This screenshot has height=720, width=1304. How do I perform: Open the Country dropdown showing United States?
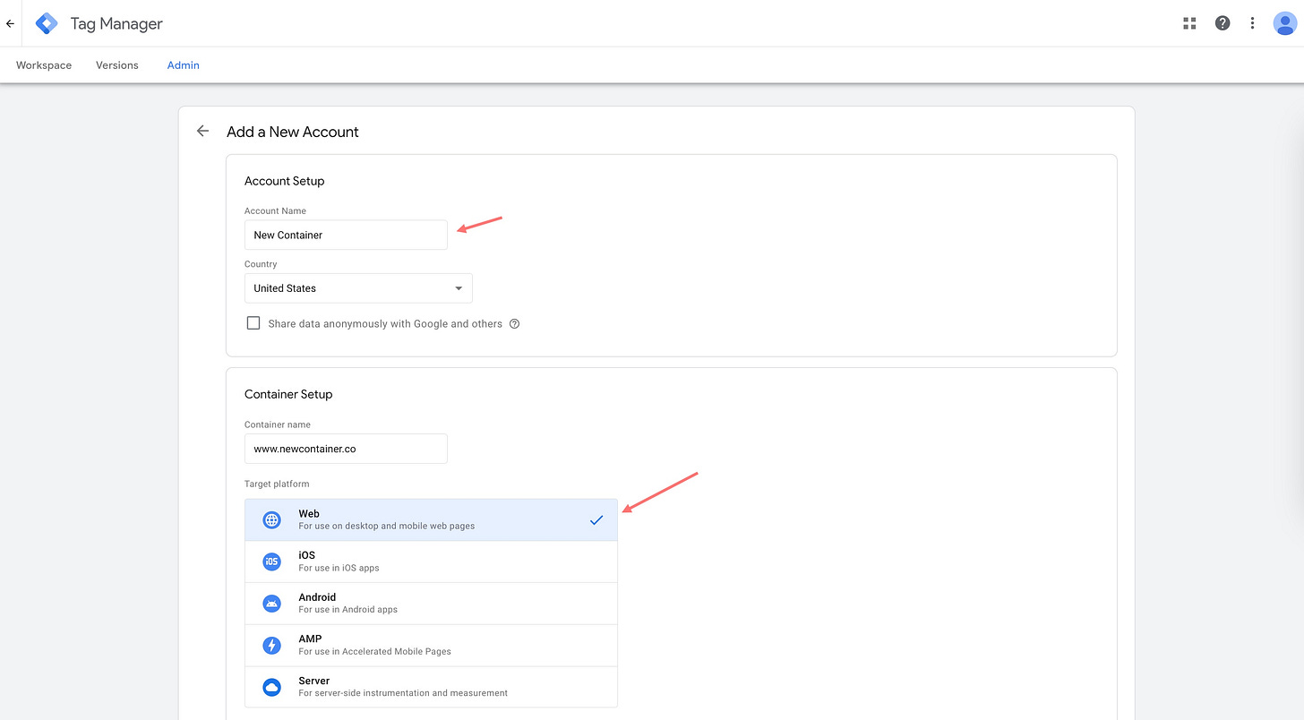point(358,288)
